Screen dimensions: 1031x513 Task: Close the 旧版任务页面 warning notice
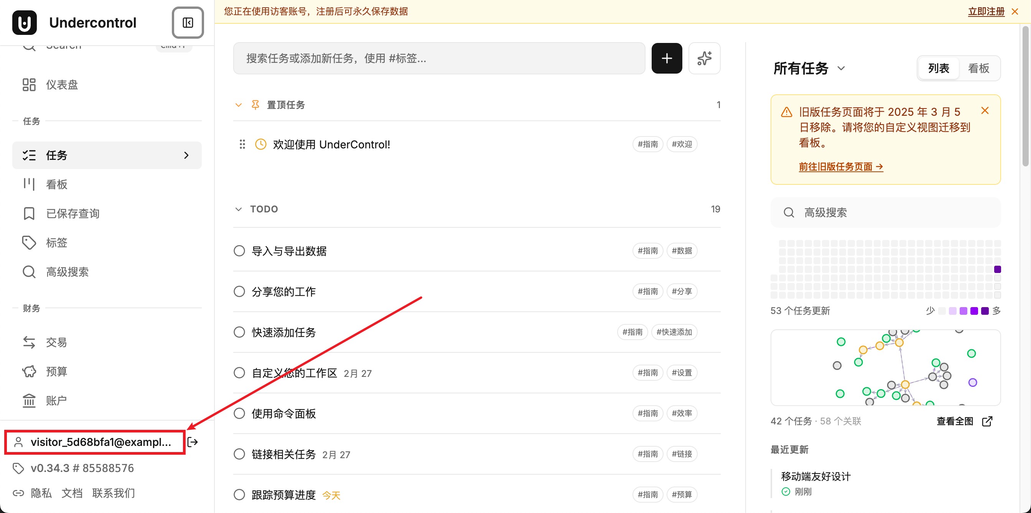[985, 110]
